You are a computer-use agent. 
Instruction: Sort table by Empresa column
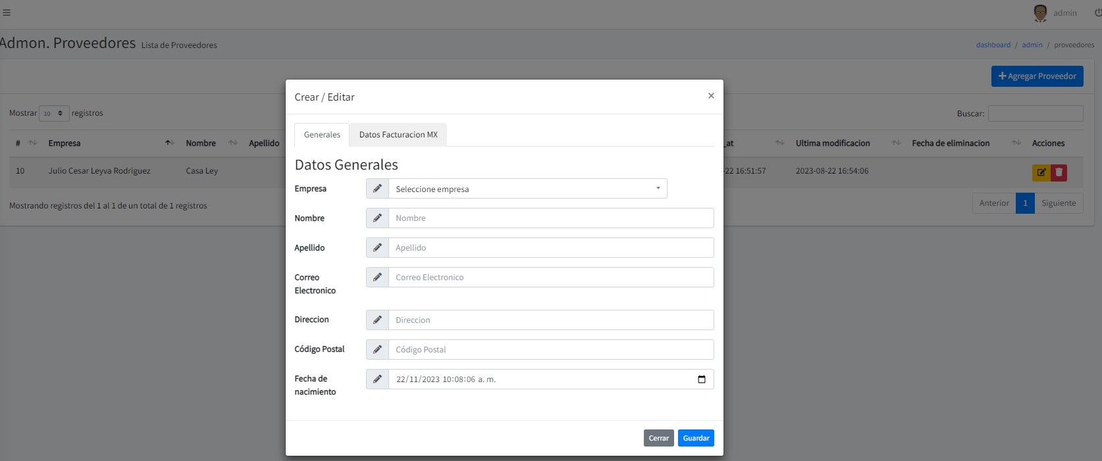(65, 143)
